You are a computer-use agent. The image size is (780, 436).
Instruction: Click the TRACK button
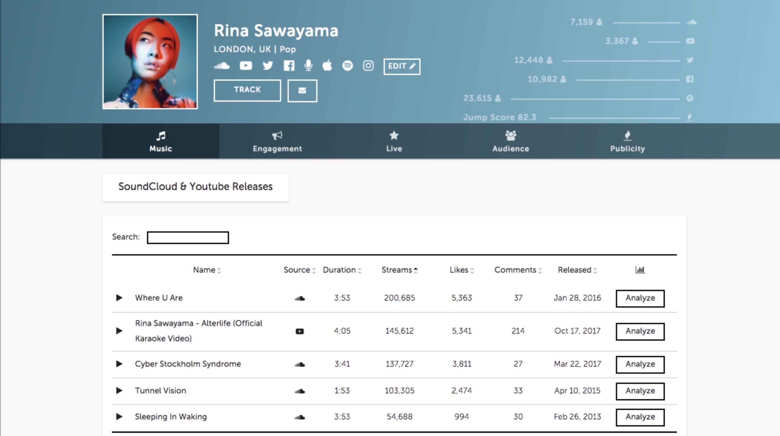pos(247,90)
